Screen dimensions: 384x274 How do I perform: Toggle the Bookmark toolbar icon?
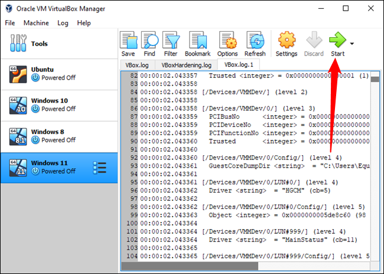[x=198, y=40]
